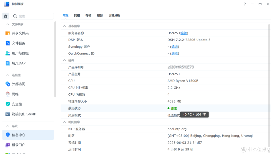Click the search magnifier icon

click(x=15, y=16)
